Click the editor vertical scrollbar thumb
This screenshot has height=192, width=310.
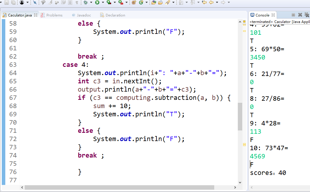tap(240, 117)
